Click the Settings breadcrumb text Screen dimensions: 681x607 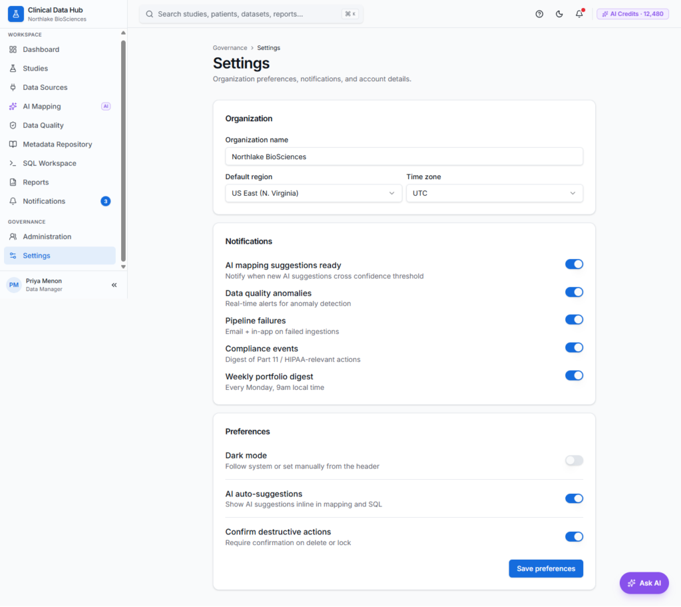[x=269, y=48]
